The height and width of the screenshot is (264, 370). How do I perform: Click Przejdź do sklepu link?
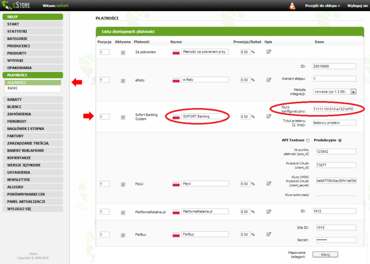point(322,6)
